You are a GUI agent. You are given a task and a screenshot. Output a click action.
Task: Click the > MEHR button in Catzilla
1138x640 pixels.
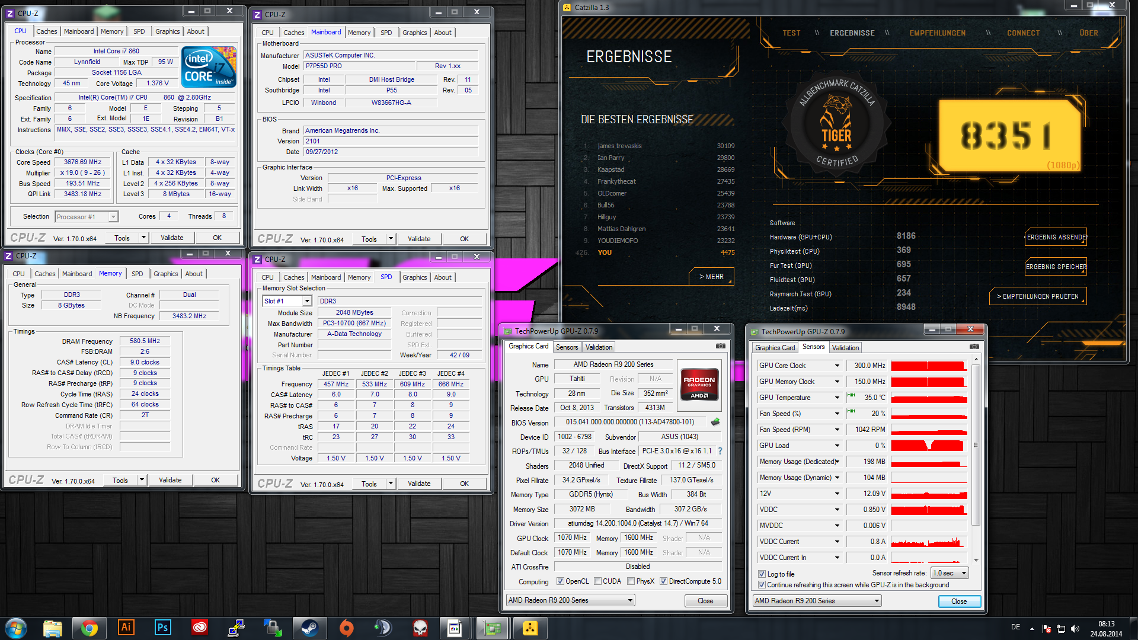[711, 277]
